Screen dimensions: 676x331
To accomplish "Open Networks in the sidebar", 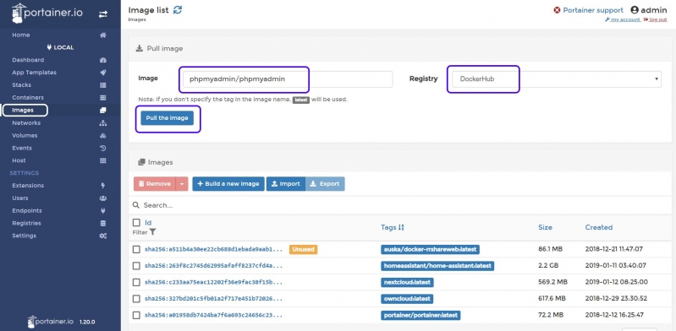I will click(x=26, y=122).
